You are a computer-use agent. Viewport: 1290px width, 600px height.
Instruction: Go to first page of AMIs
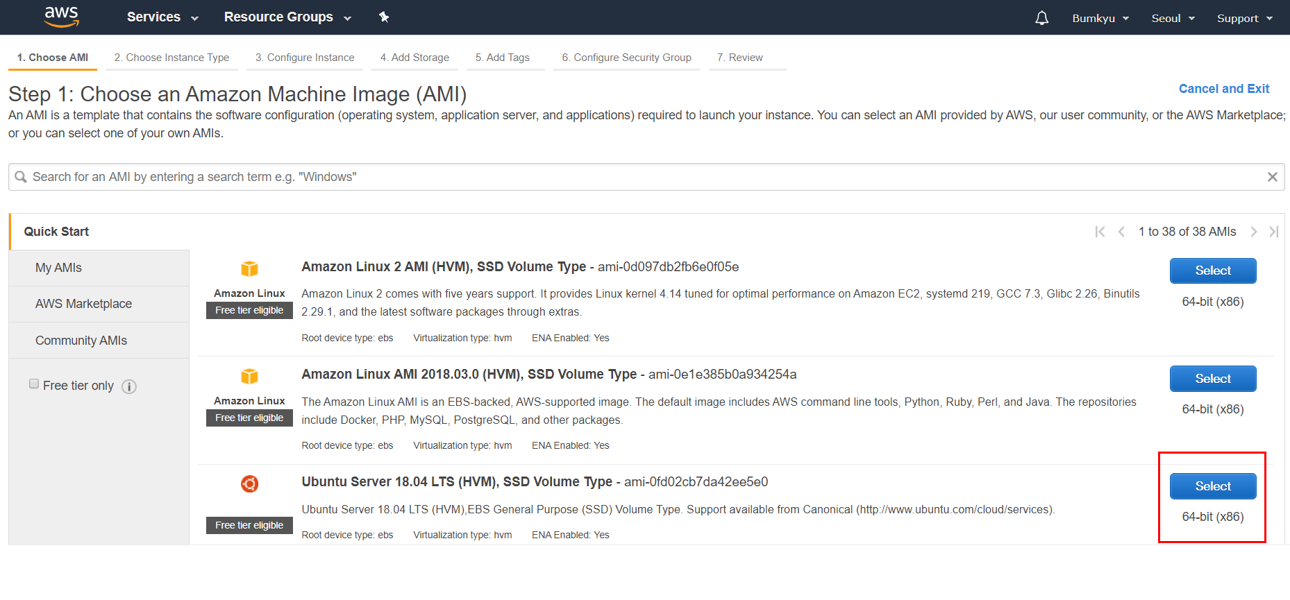click(x=1100, y=232)
